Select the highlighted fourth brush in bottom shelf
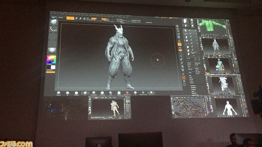Viewport: 262px width, 147px height. [x=85, y=93]
